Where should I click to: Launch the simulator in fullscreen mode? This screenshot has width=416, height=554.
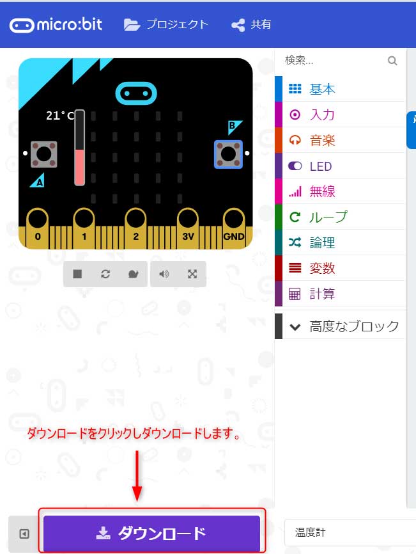coord(192,274)
